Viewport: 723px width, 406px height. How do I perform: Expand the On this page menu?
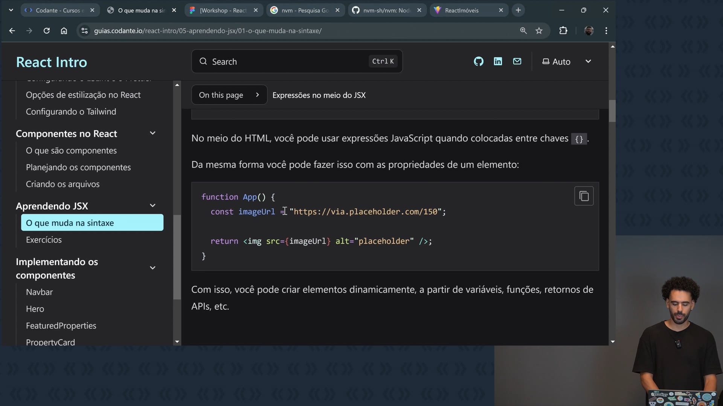[x=229, y=95]
